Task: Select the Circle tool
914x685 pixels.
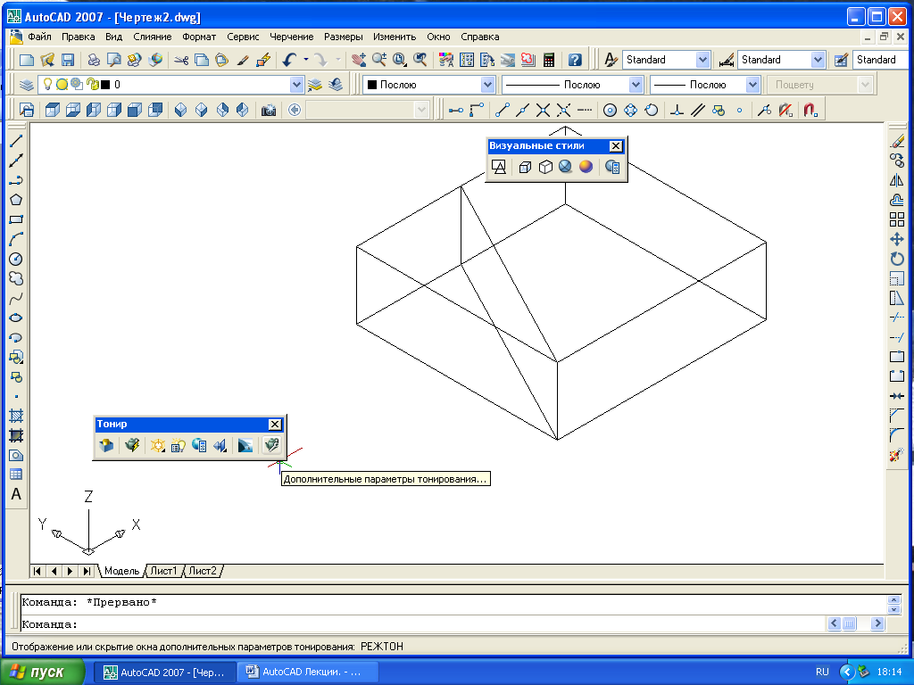Action: (16, 260)
